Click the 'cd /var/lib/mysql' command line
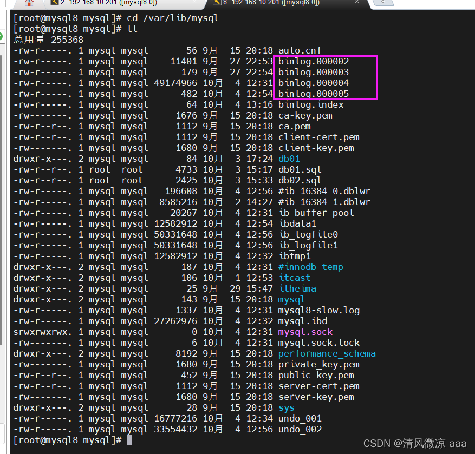Image resolution: width=475 pixels, height=454 pixels. (x=172, y=18)
